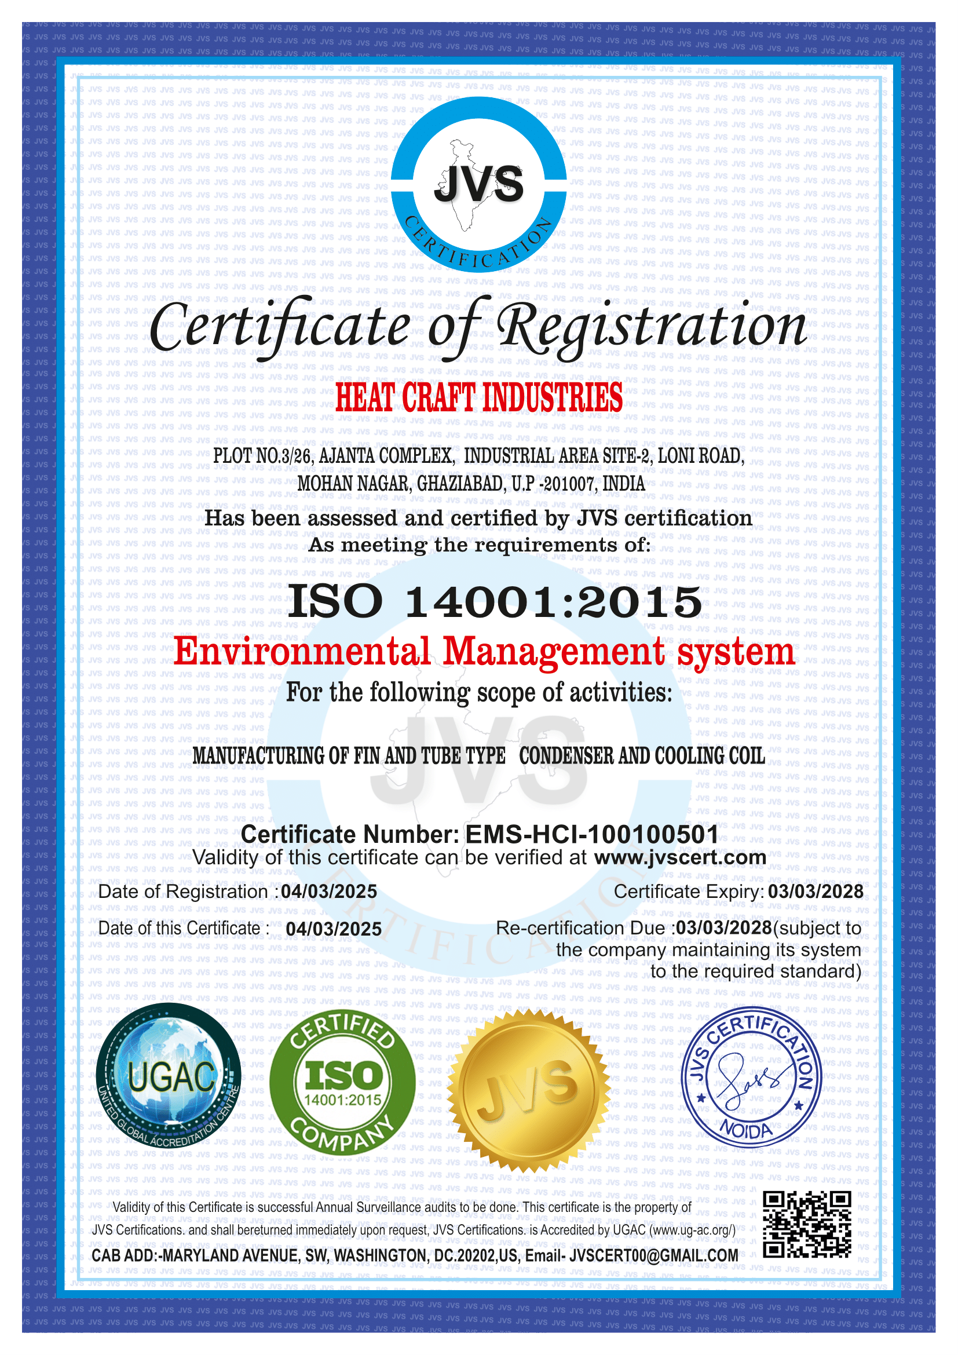Click the ISO 14001:2015 standard heading
Image resolution: width=958 pixels, height=1355 pixels.
click(494, 602)
